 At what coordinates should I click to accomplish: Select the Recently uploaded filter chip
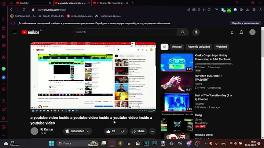[x=199, y=47]
